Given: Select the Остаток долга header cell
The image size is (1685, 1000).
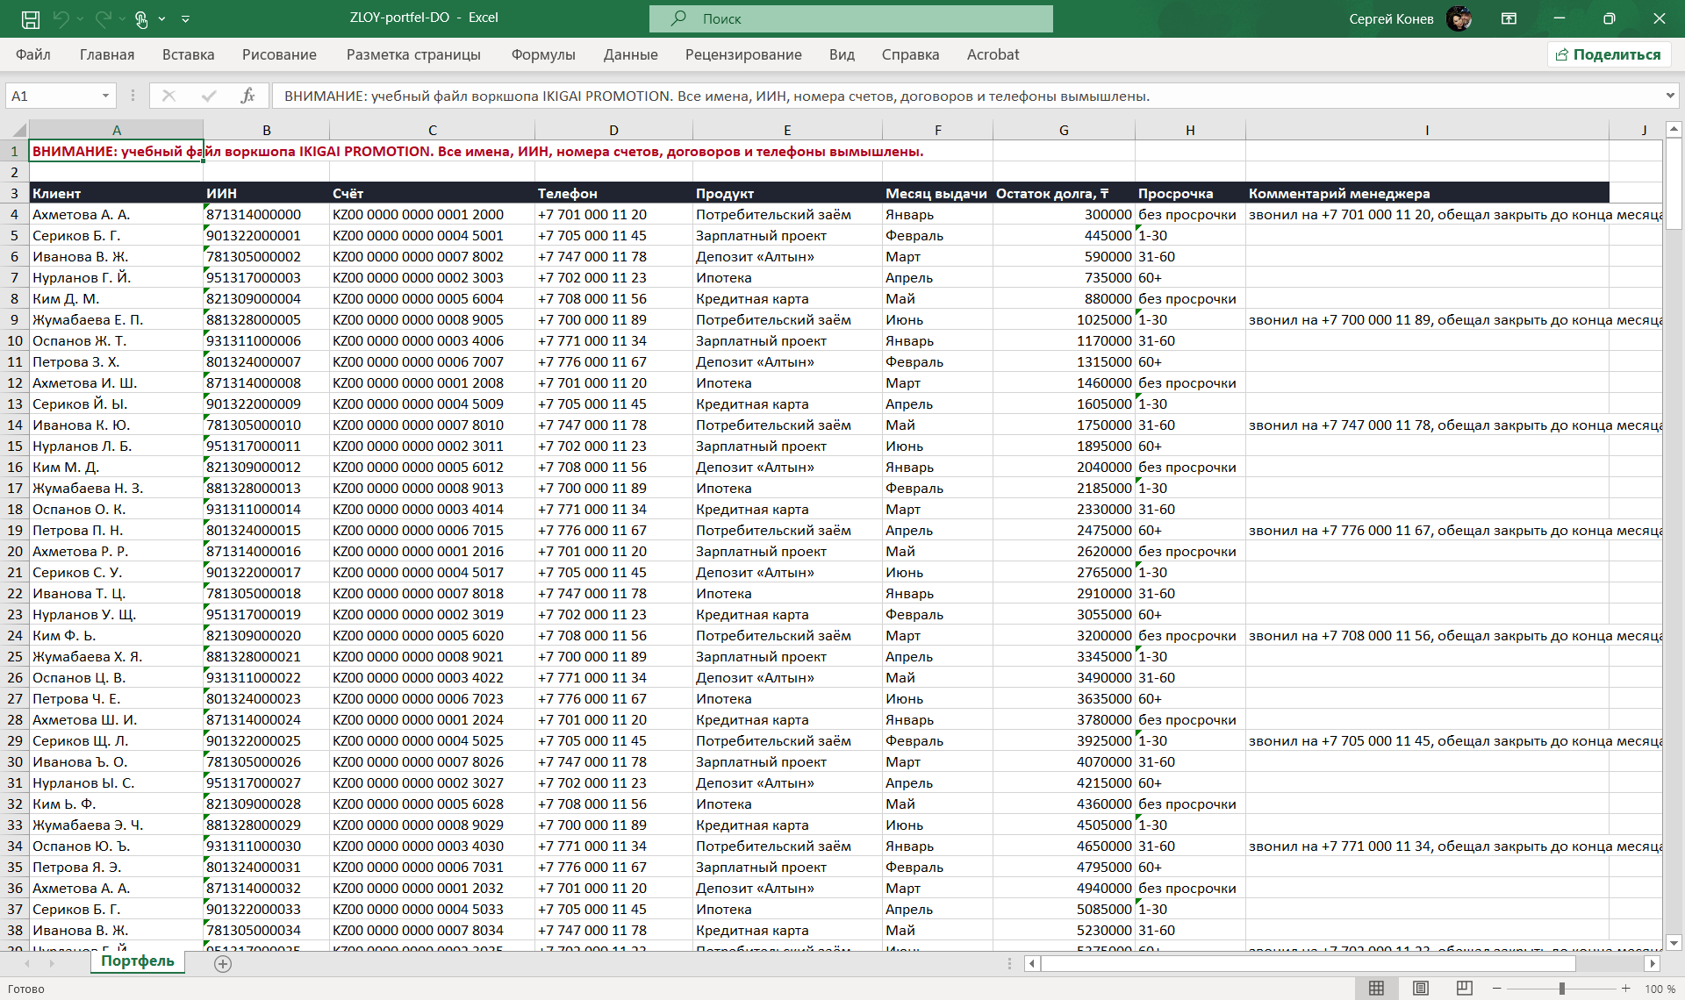Looking at the screenshot, I should (1064, 193).
